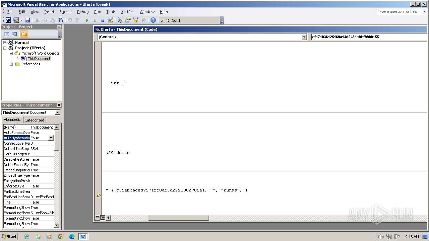The width and height of the screenshot is (429, 241).
Task: Close the Project Explorer panel
Action: point(59,27)
